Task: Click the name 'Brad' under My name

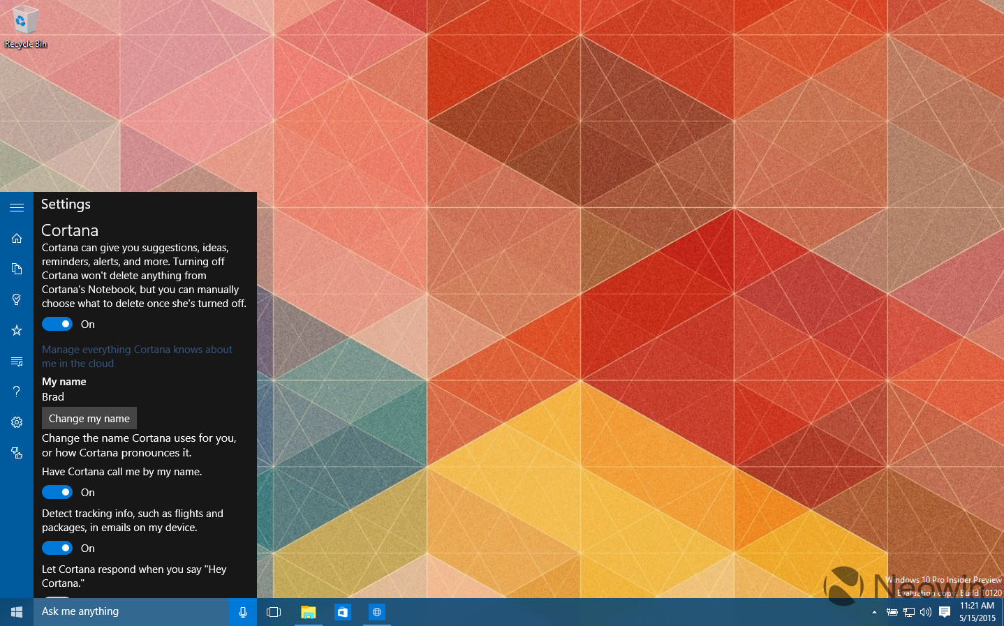Action: (x=53, y=396)
